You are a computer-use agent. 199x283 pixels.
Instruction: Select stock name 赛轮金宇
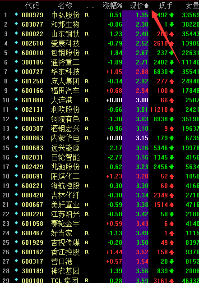[x=65, y=224]
